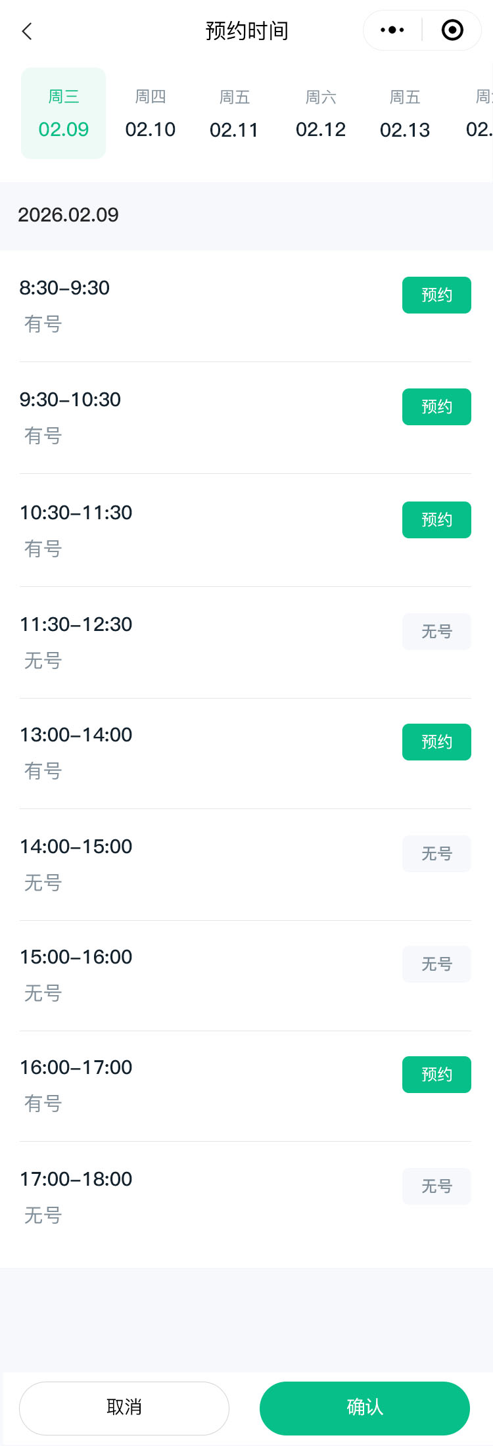Pick the 02.13 date tab
493x1446 pixels.
(405, 114)
